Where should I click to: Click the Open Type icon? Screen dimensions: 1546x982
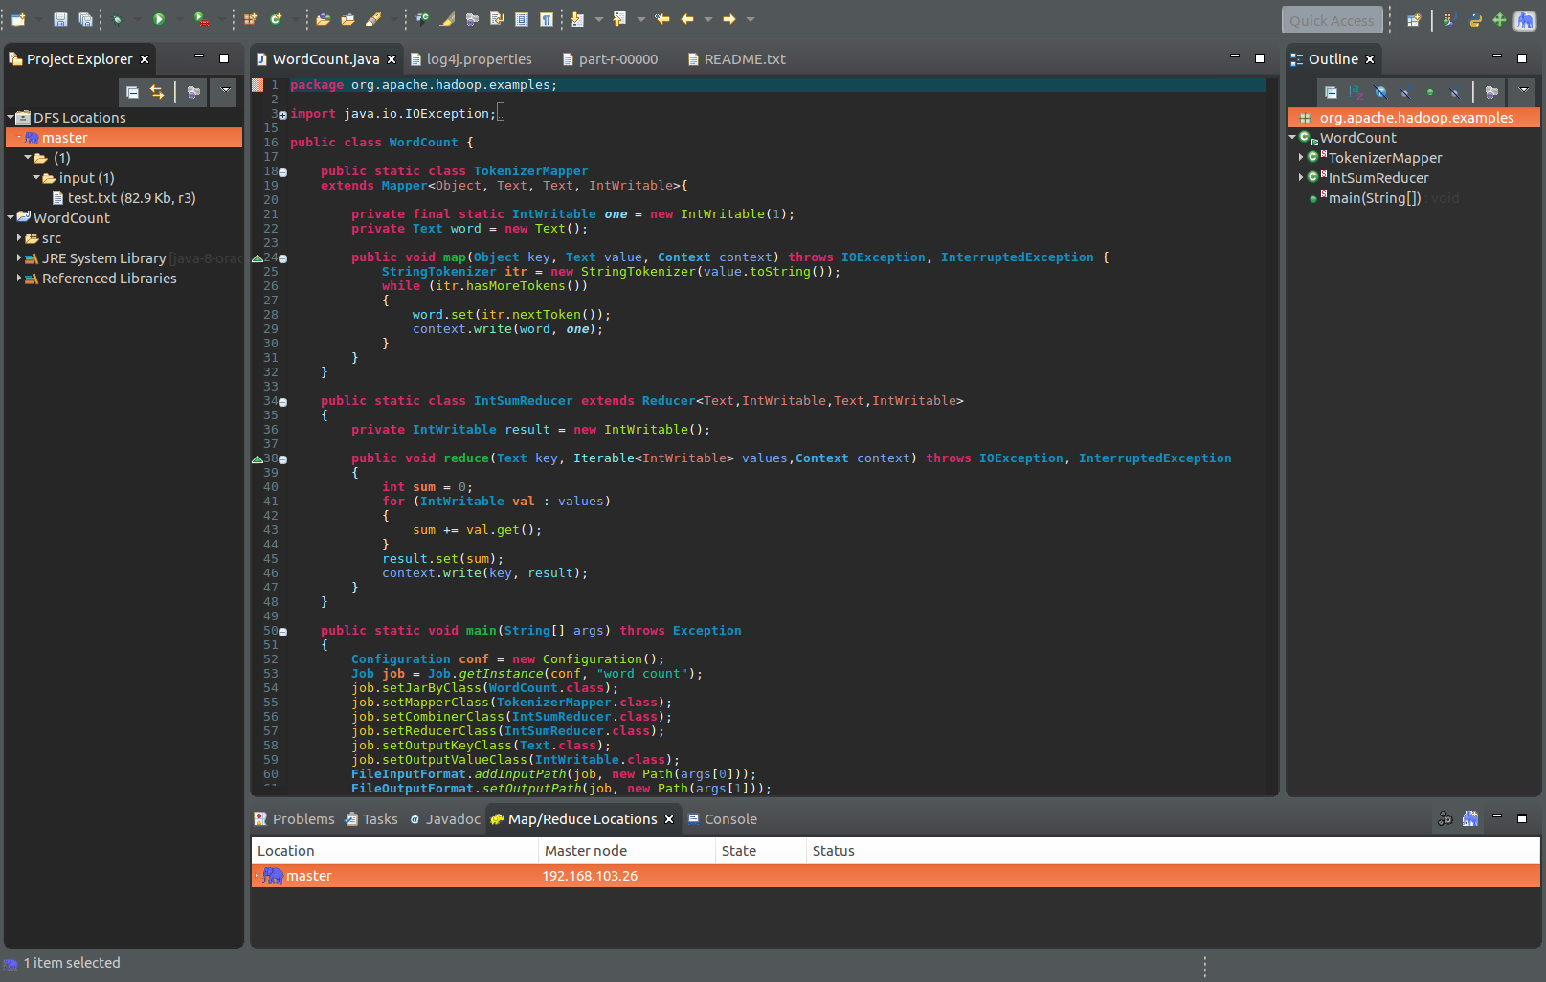point(324,19)
